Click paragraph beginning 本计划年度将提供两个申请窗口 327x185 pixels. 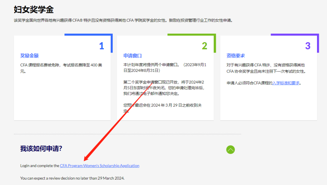[x=165, y=68]
